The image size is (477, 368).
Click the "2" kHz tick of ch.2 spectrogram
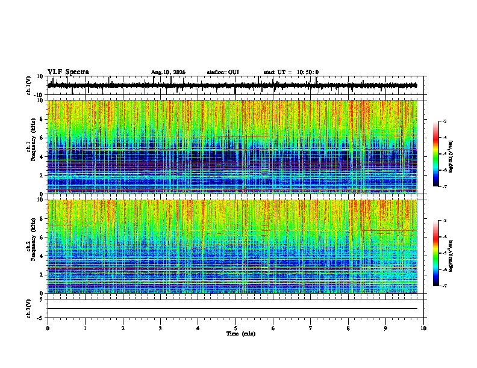[x=42, y=275]
